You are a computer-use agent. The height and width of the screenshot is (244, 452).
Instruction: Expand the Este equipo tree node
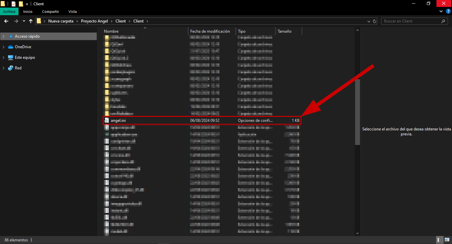coord(3,57)
